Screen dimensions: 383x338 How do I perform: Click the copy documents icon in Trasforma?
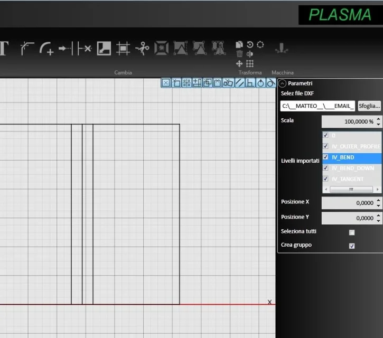[x=239, y=44]
